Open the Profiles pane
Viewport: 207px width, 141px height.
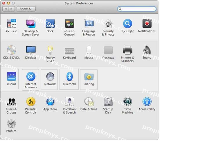(11, 126)
